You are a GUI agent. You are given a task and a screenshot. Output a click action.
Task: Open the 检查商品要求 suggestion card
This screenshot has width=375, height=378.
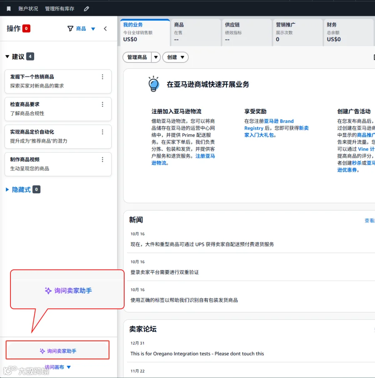click(x=58, y=109)
